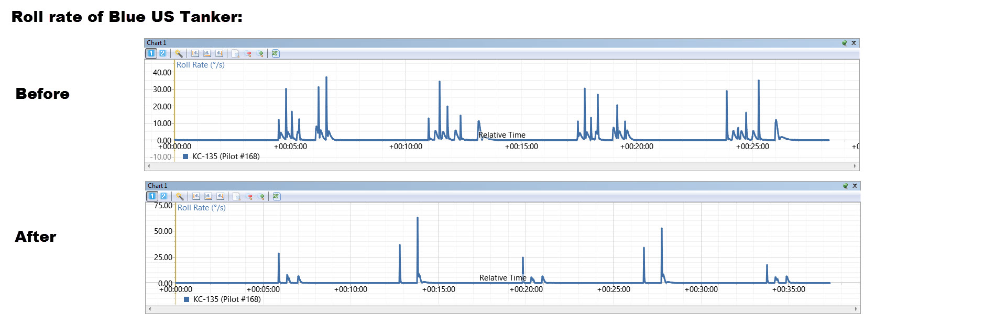Click the +00:15:00 time tick in the Before chart
The width and height of the screenshot is (1006, 314).
coord(521,147)
